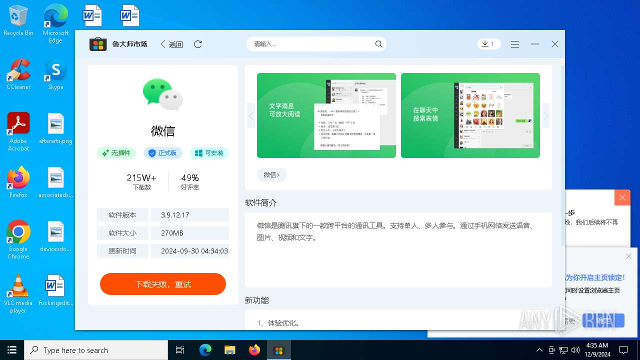
Task: Open File Explorer from taskbar
Action: tap(230, 350)
